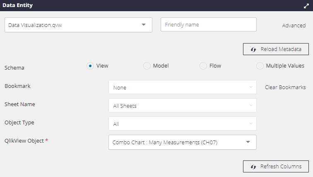Click the Refresh Columns button
313x177 pixels.
tap(276, 166)
